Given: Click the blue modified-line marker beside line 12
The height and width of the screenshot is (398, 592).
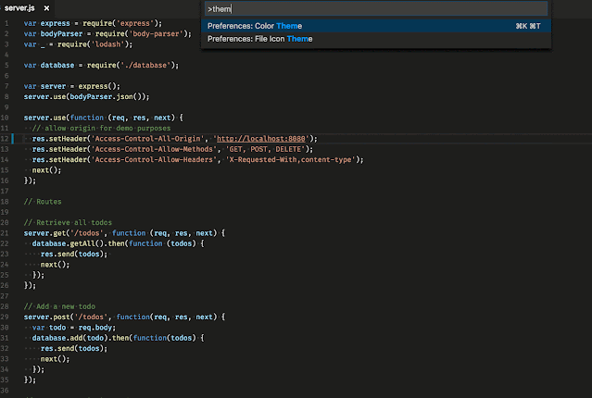Looking at the screenshot, I should (12, 139).
